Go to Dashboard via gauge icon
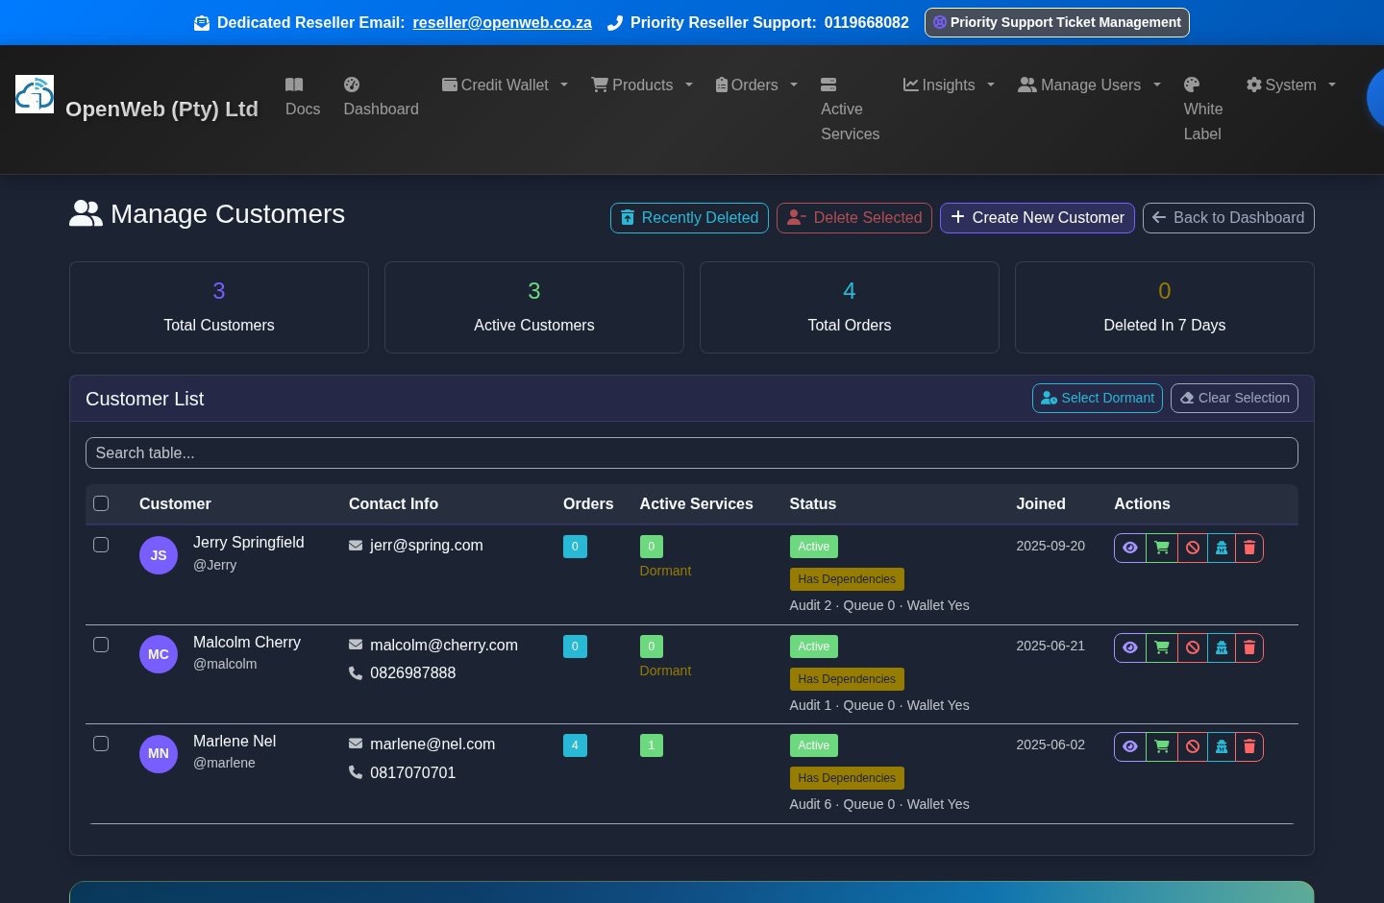This screenshot has width=1384, height=903. [x=352, y=85]
